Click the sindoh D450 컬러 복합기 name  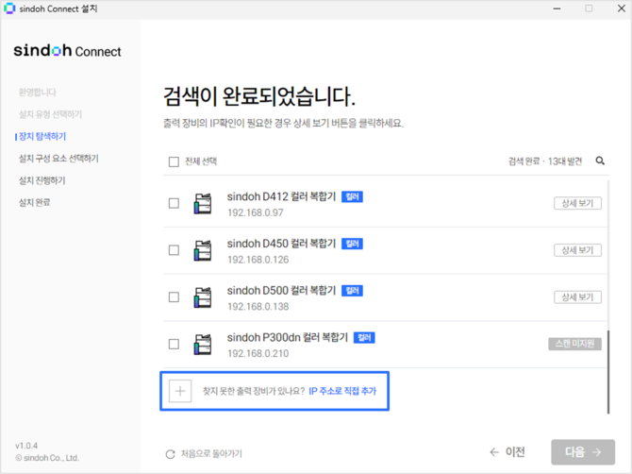[281, 244]
